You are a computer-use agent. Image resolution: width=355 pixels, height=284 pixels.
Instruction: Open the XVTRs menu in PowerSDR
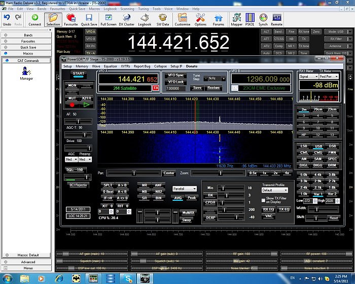125,66
